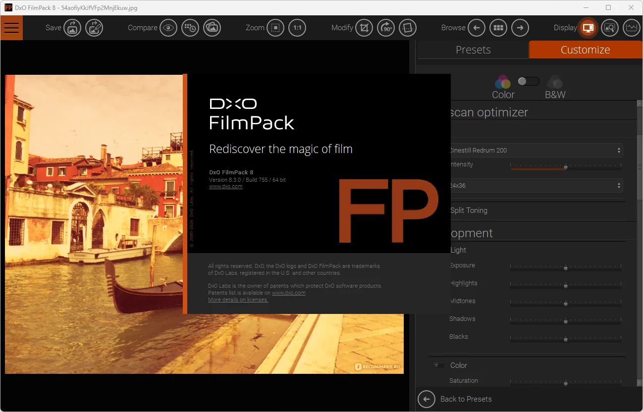
Task: Expand the Split Toning section
Action: point(469,210)
